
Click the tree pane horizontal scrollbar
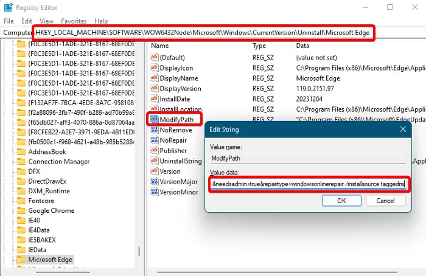pos(63,272)
